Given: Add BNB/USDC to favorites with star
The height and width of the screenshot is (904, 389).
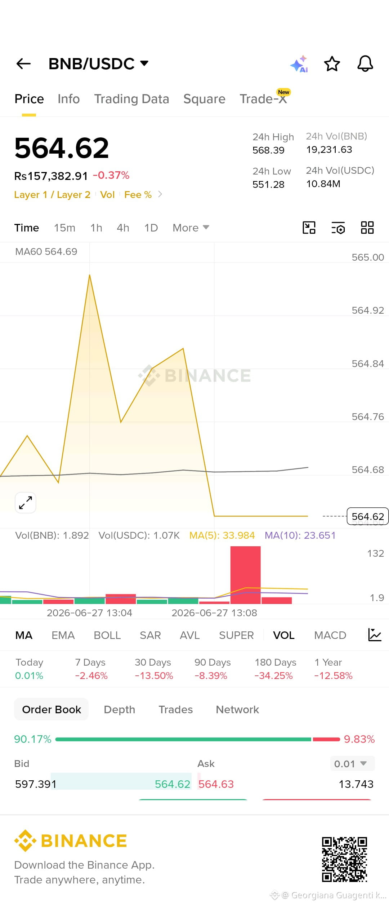Looking at the screenshot, I should pos(332,64).
